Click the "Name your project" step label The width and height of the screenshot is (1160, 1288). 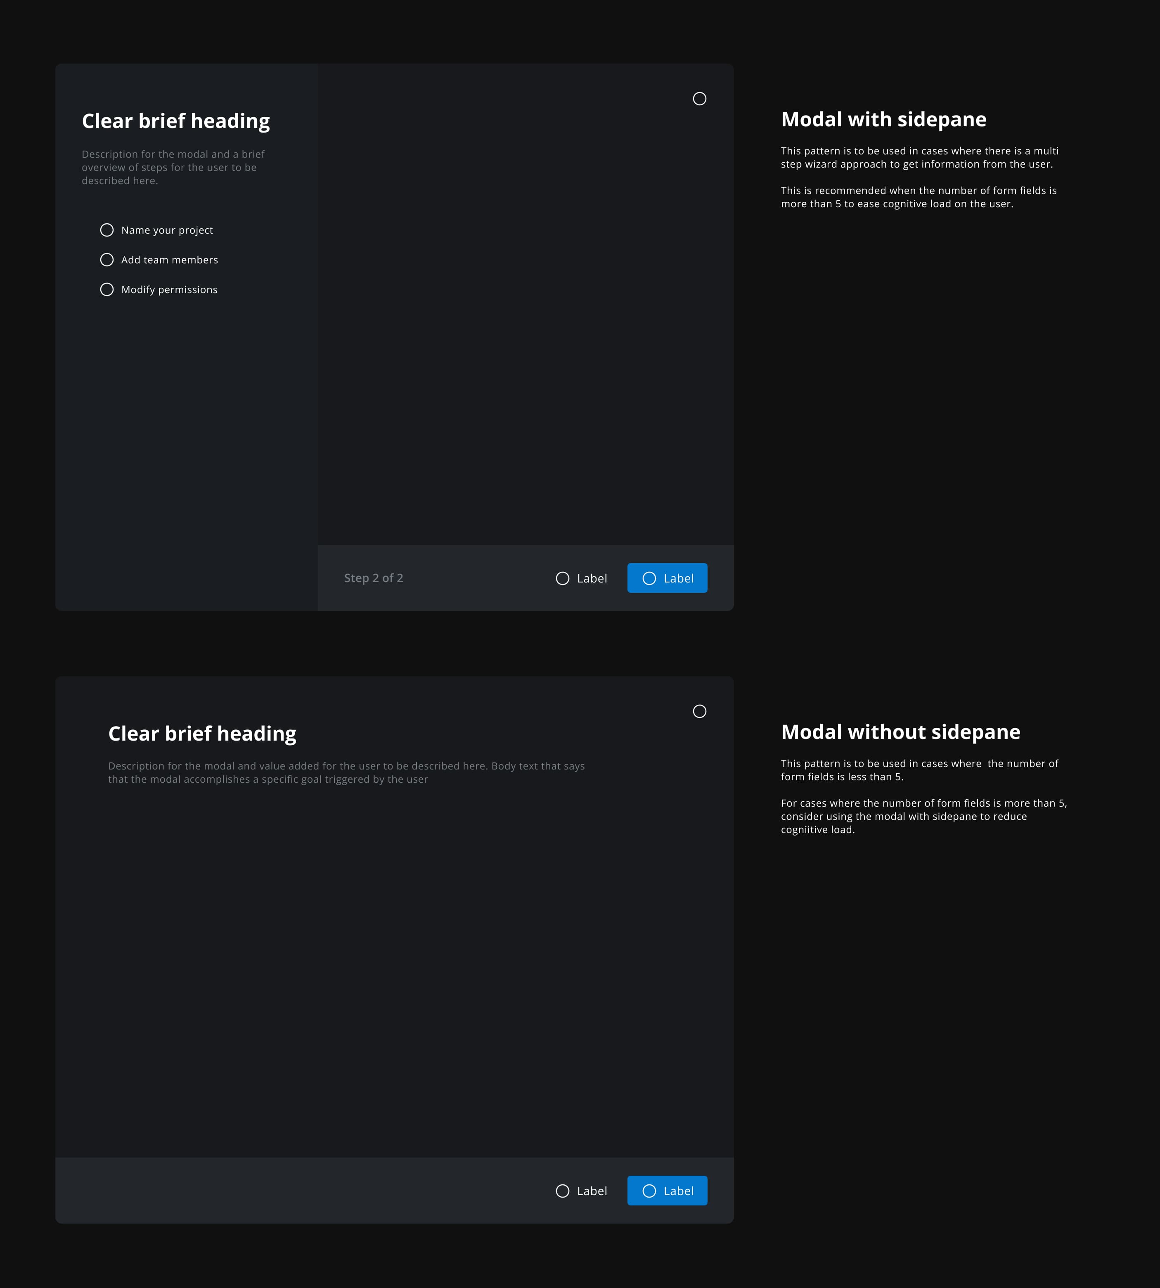[167, 230]
